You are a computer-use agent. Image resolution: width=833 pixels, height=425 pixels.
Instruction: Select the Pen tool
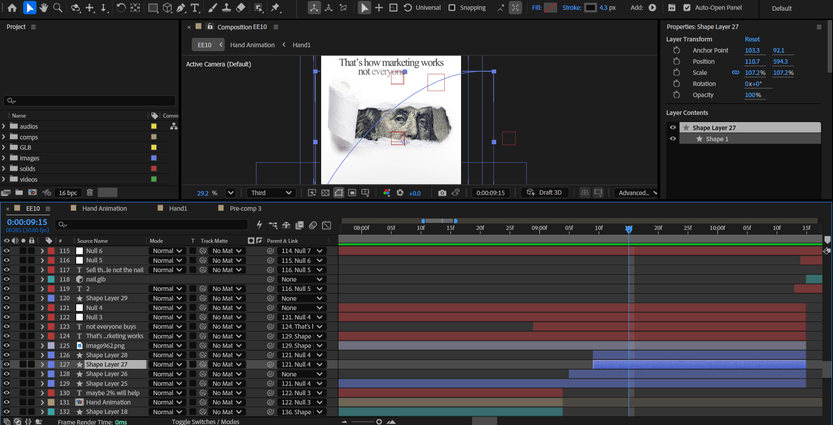pos(181,8)
